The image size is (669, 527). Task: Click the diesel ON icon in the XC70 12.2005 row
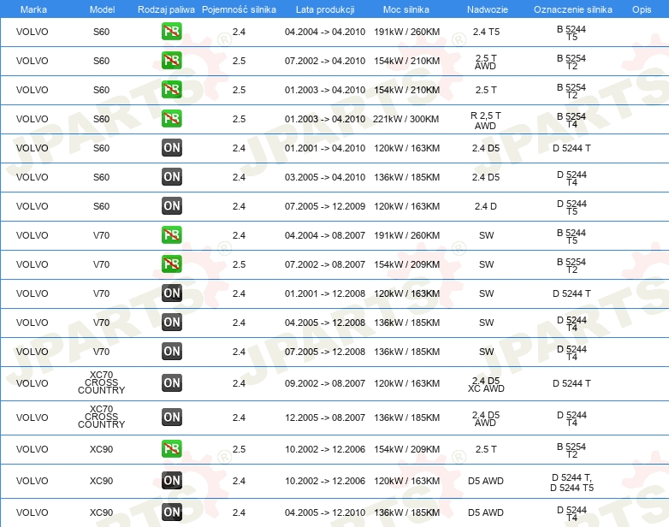pos(171,417)
